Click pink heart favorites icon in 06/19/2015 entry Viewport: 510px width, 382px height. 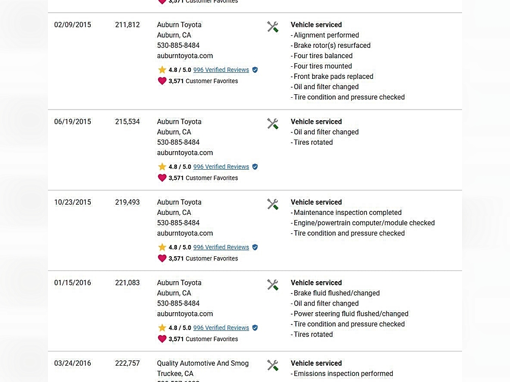point(162,178)
